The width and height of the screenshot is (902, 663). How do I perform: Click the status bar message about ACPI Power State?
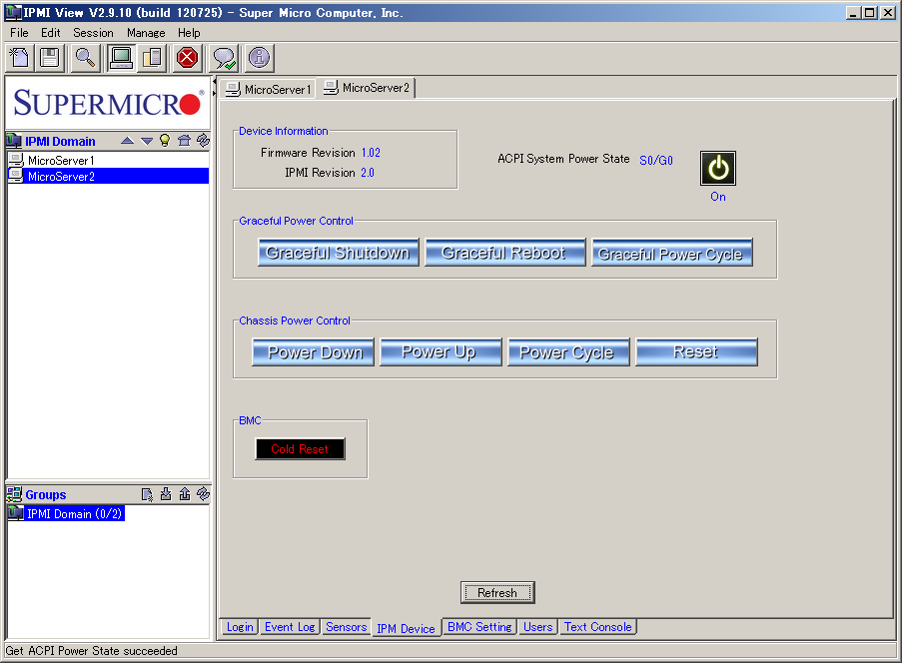point(92,651)
